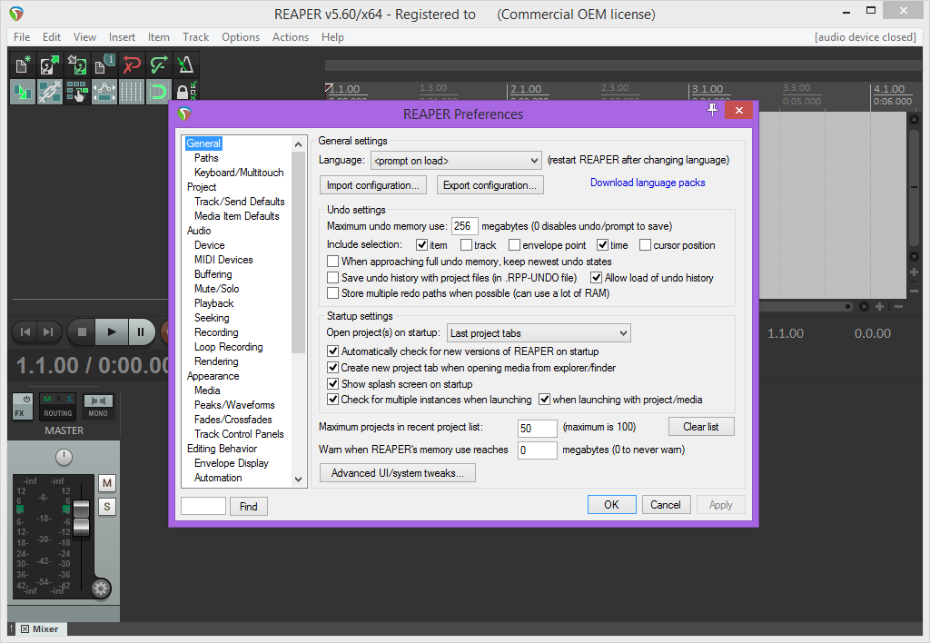
Task: Toggle the metronome icon
Action: pyautogui.click(x=185, y=64)
